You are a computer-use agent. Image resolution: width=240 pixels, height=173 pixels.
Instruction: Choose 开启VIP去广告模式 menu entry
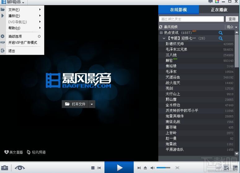(x=24, y=42)
